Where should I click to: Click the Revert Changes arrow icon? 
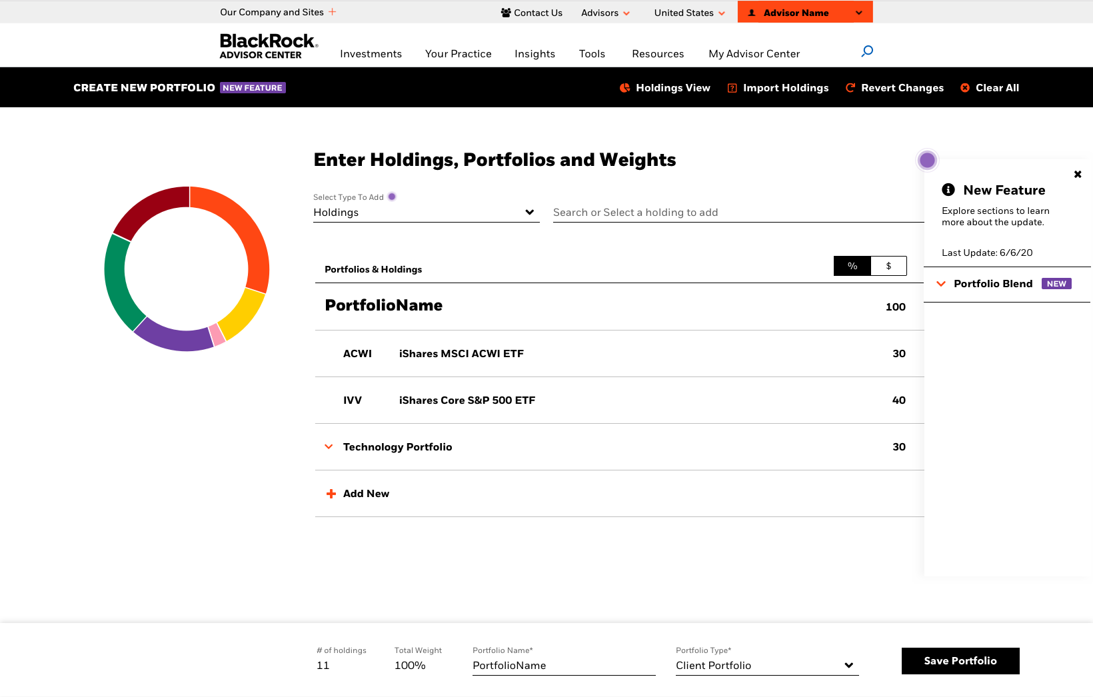[850, 88]
